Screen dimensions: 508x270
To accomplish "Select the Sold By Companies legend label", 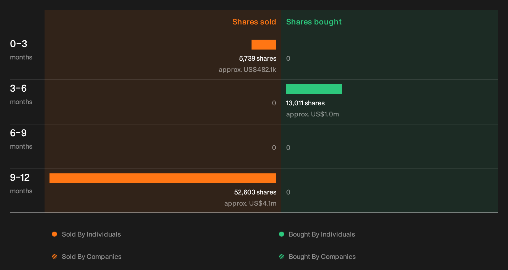I will coord(92,257).
